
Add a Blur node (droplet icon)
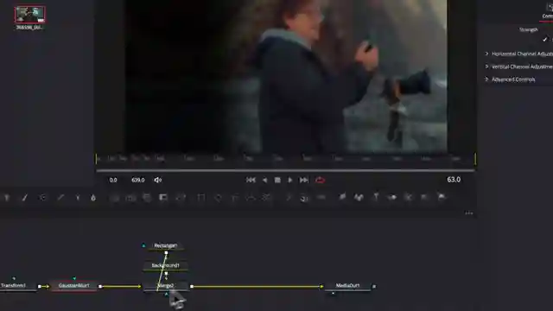[93, 198]
